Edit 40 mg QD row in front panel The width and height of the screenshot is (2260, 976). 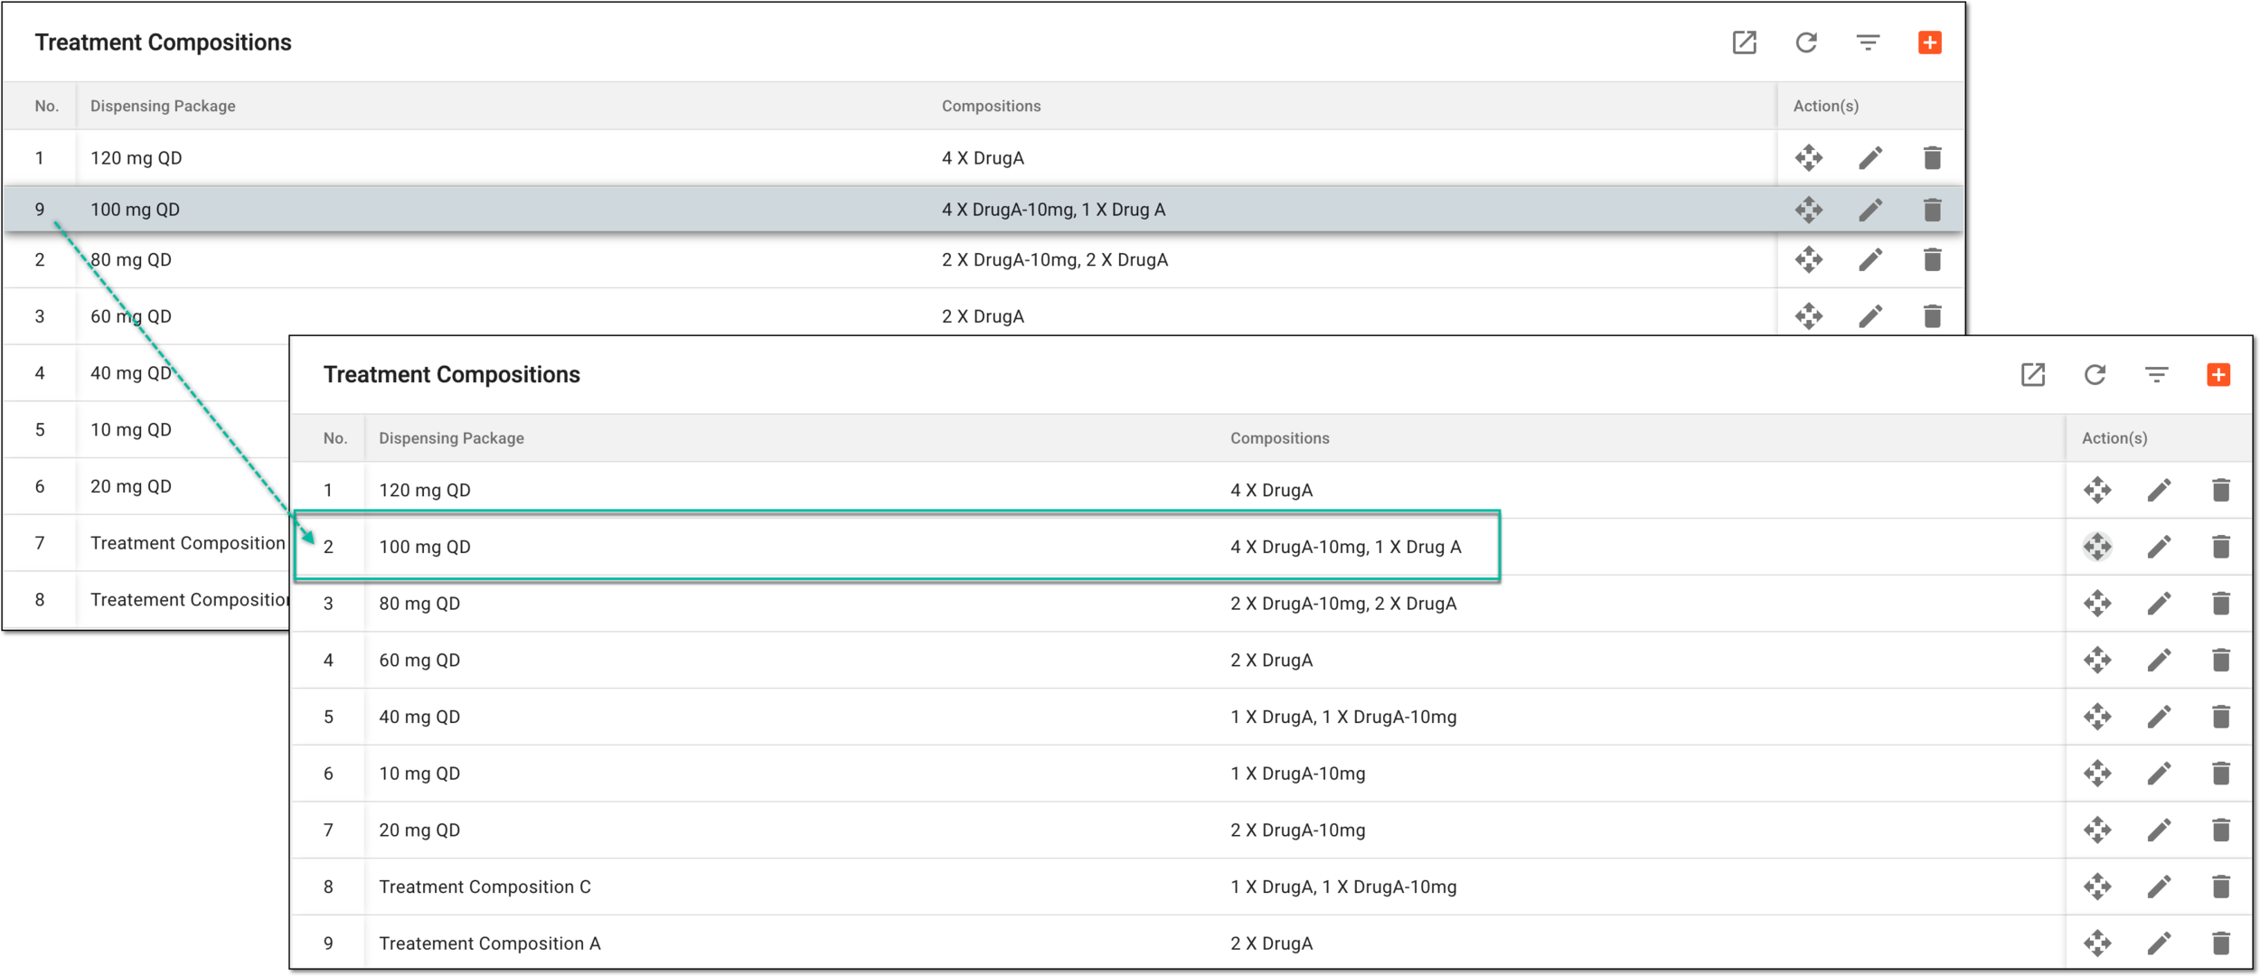click(2159, 718)
